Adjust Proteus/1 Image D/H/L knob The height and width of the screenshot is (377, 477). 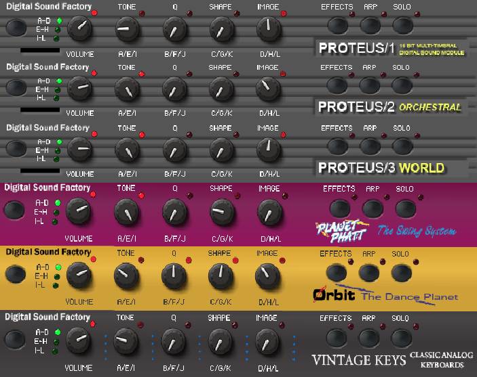[x=268, y=28]
